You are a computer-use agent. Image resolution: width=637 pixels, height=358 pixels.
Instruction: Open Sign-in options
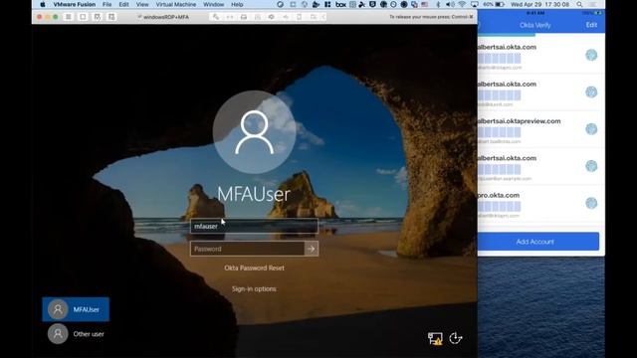click(x=254, y=289)
